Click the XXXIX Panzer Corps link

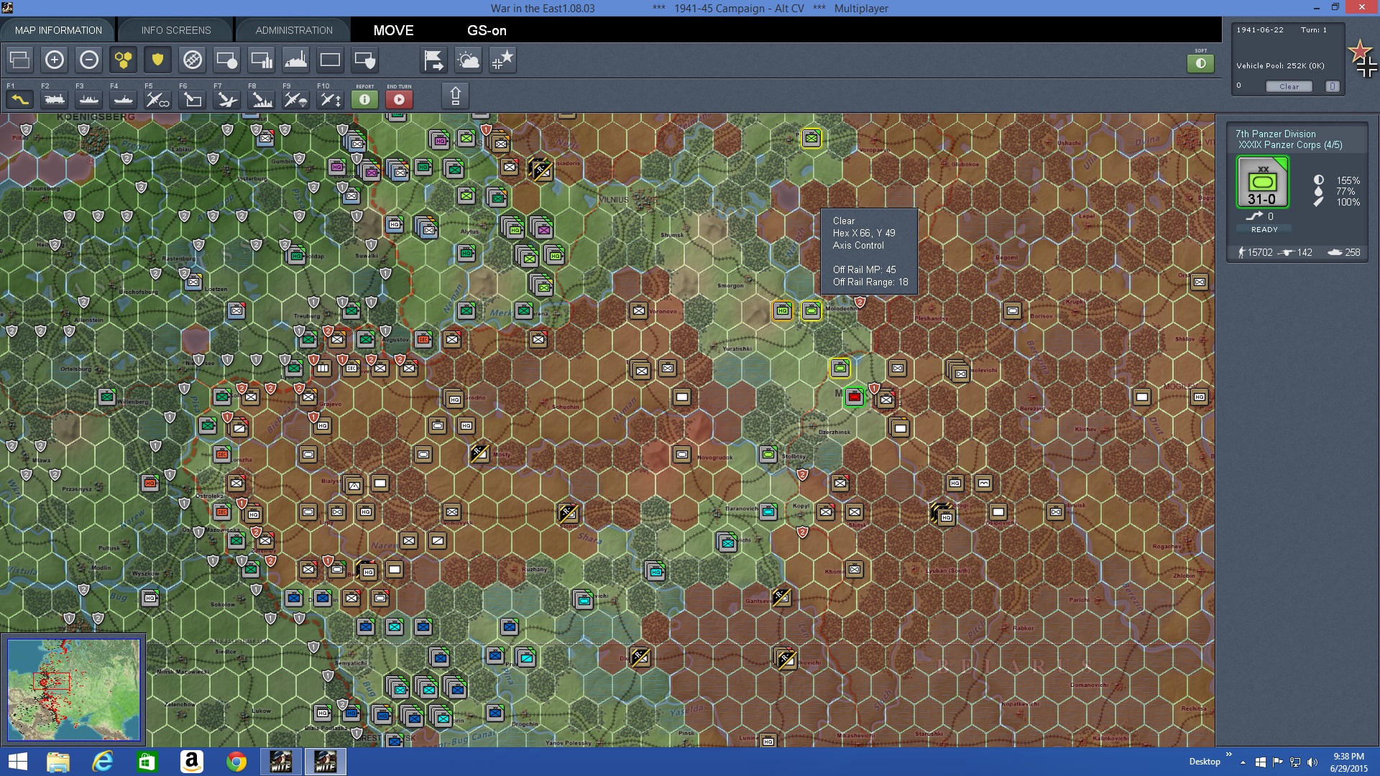tap(1290, 144)
